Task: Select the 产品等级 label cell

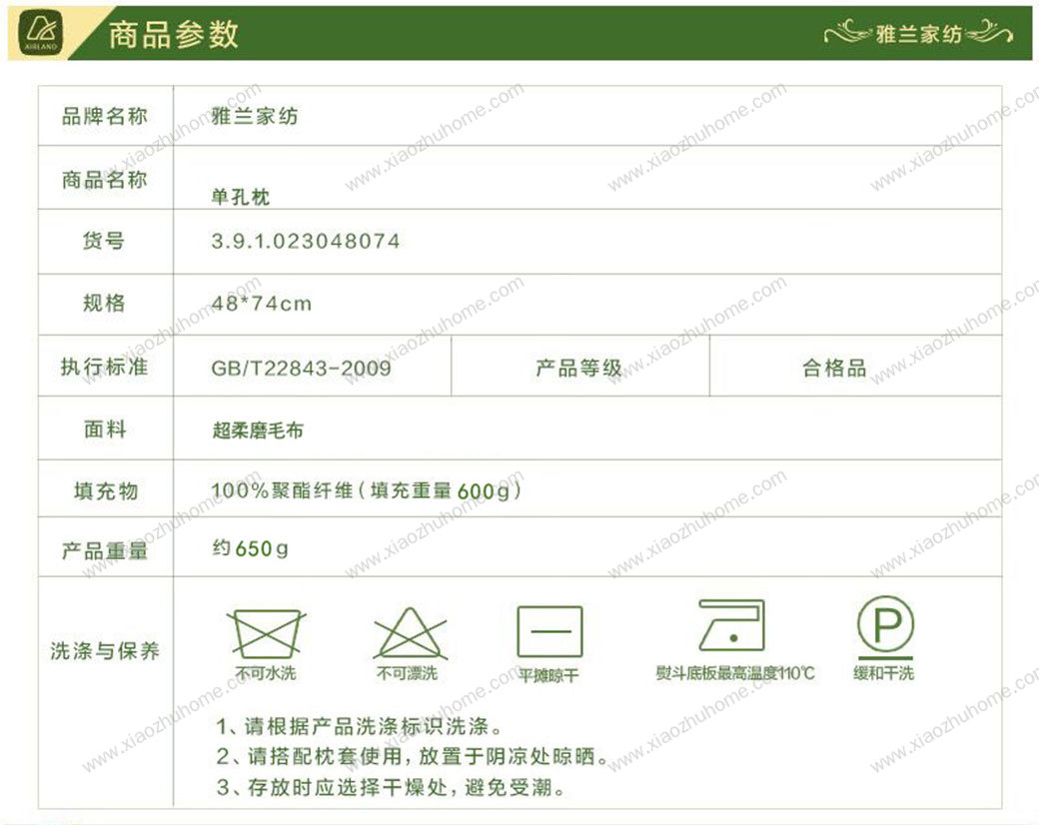Action: [x=579, y=366]
